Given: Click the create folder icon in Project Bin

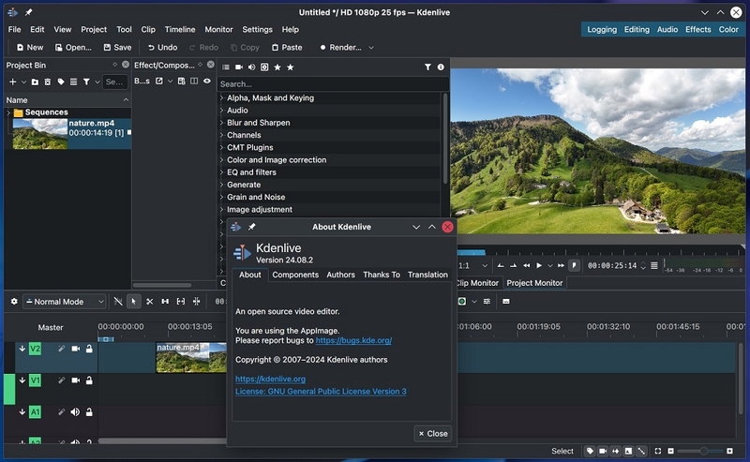Looking at the screenshot, I should pos(35,82).
